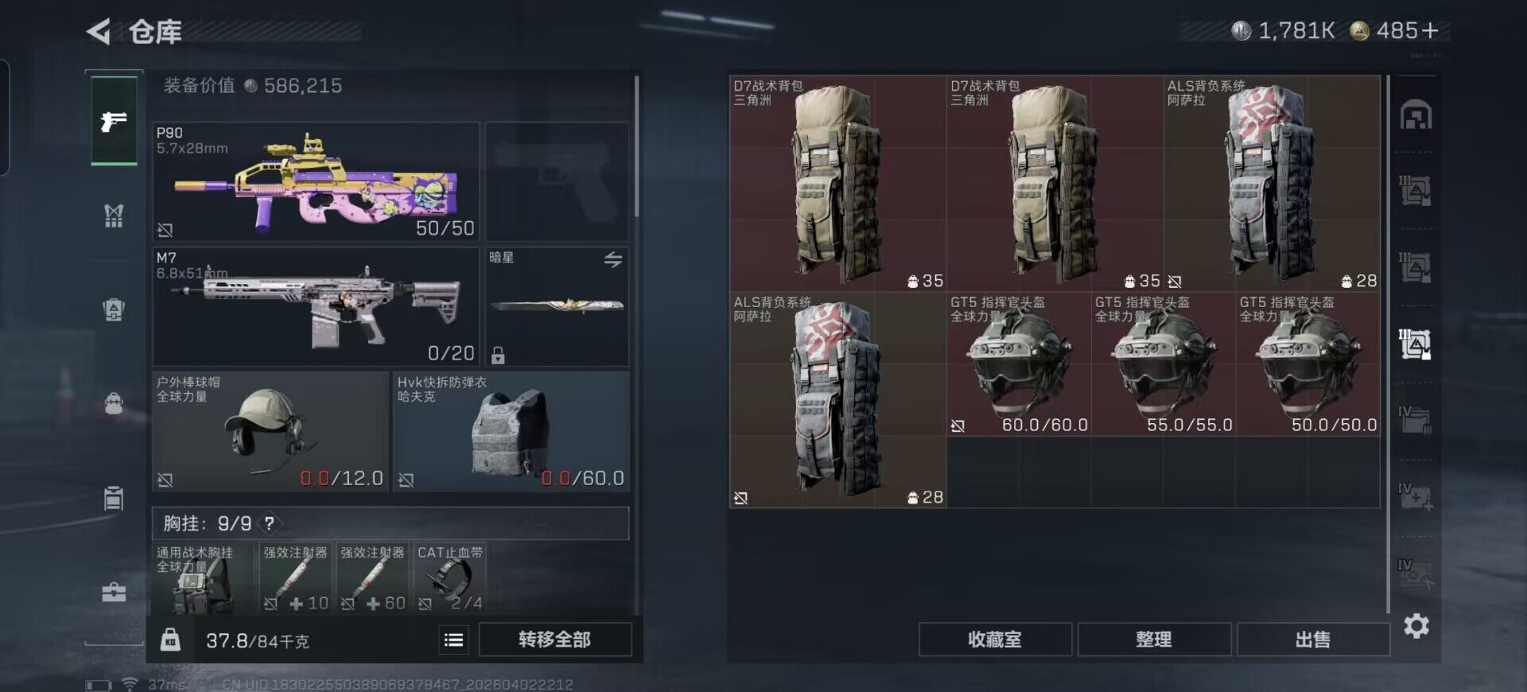Open the 收藏室 collection room

click(x=995, y=640)
